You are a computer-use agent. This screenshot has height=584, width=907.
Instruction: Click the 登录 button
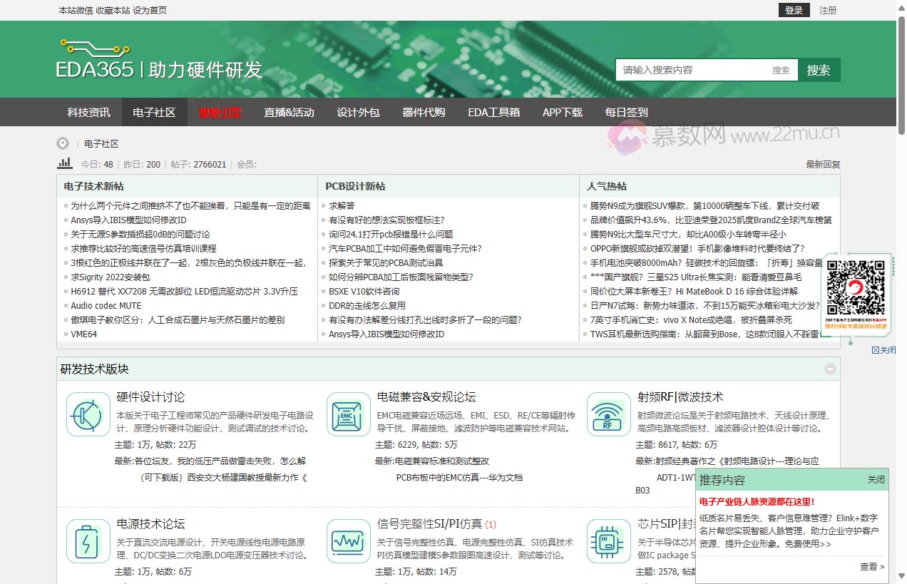point(794,10)
